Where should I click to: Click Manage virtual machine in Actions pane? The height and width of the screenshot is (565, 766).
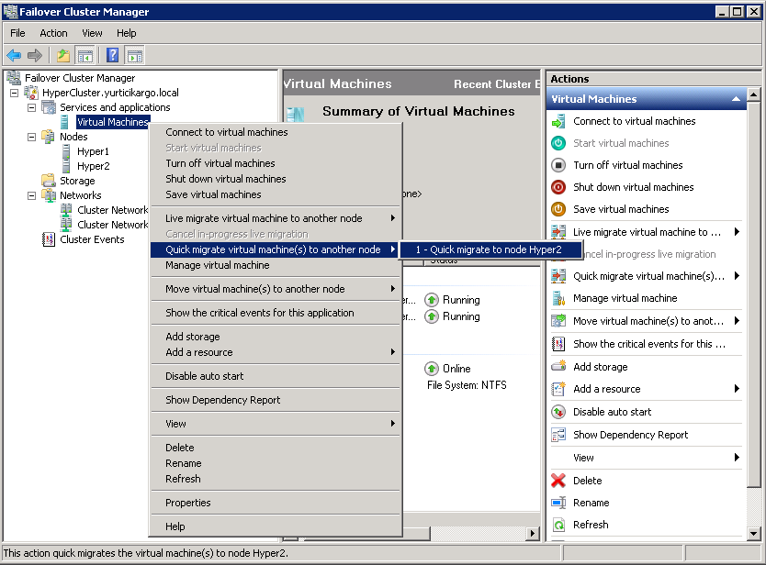pos(625,298)
